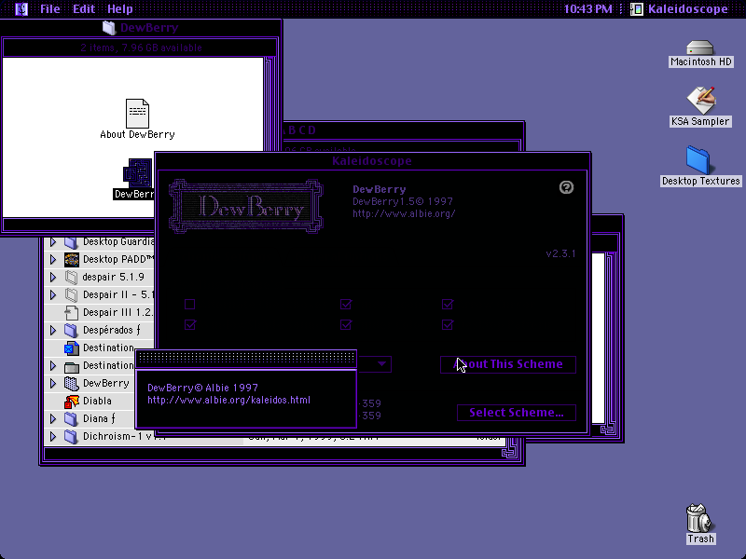Screen dimensions: 746x559
Task: Click the Desktop PADD row icon
Action: coord(72,260)
